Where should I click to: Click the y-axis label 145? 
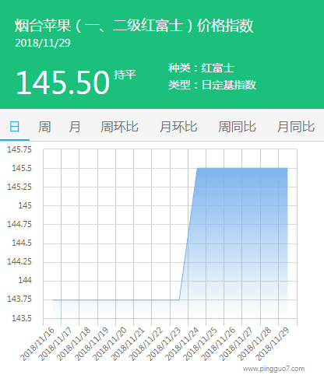pyautogui.click(x=25, y=205)
